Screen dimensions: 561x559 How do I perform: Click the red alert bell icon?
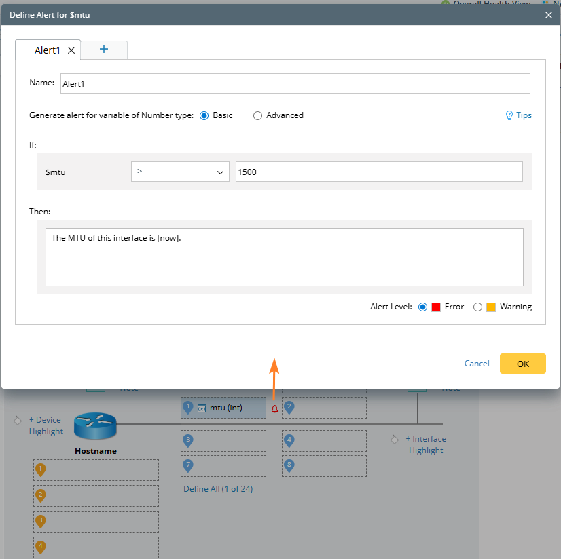pos(274,408)
